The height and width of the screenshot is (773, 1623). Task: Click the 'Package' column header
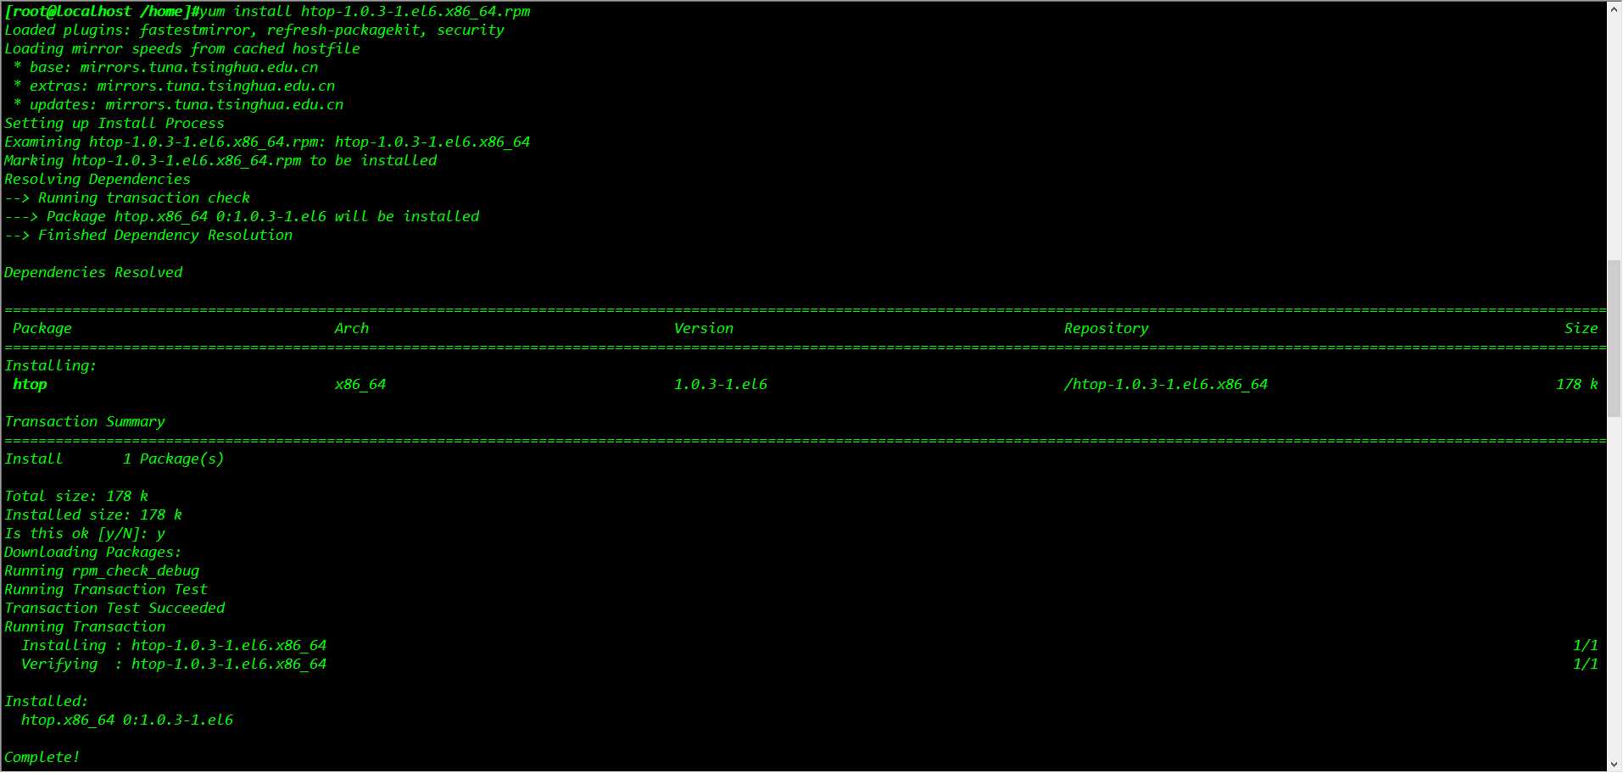click(42, 328)
